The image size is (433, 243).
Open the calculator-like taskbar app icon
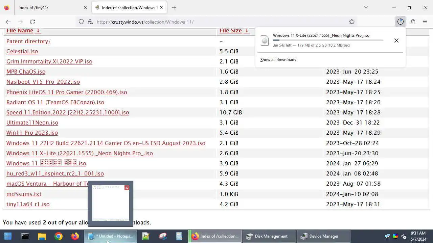(179, 236)
